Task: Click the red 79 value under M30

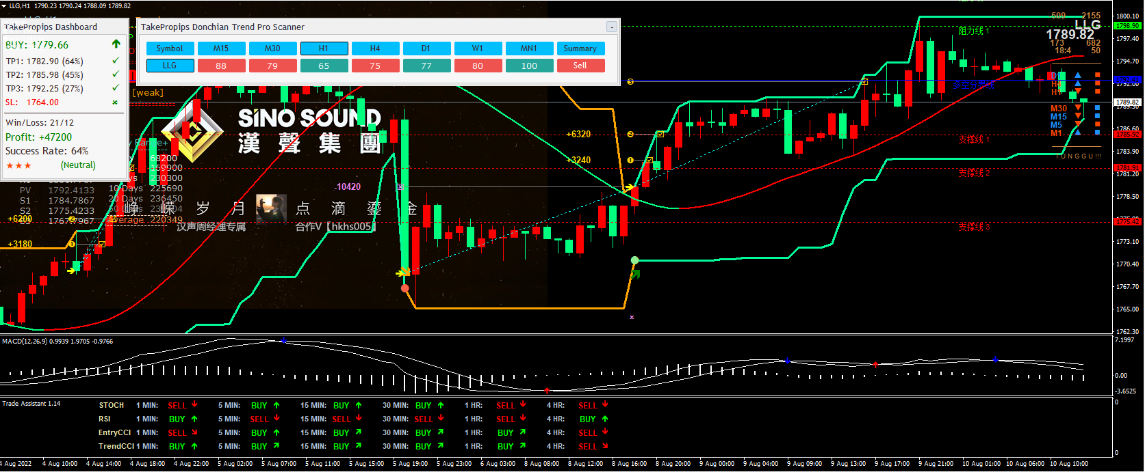Action: click(x=272, y=66)
